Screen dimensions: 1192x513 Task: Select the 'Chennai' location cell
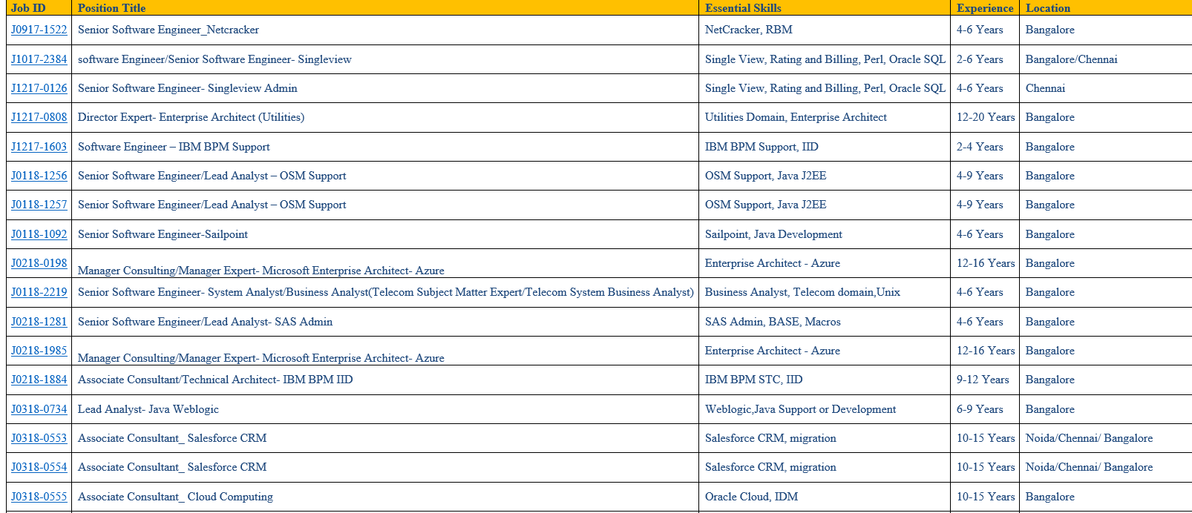1106,88
